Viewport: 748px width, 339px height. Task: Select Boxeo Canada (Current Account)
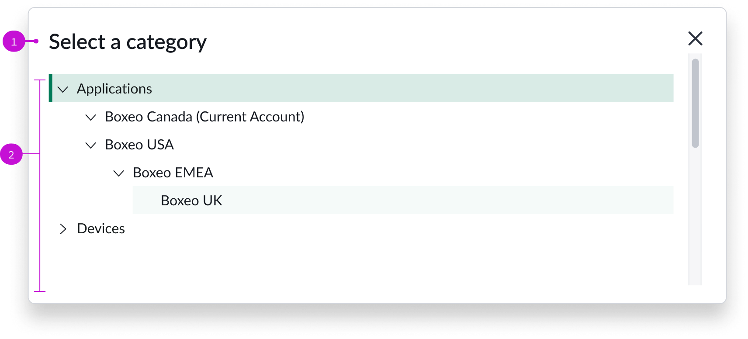pyautogui.click(x=204, y=117)
